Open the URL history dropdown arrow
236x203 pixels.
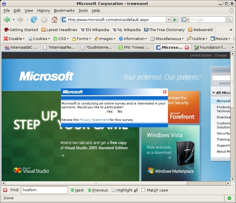168,20
